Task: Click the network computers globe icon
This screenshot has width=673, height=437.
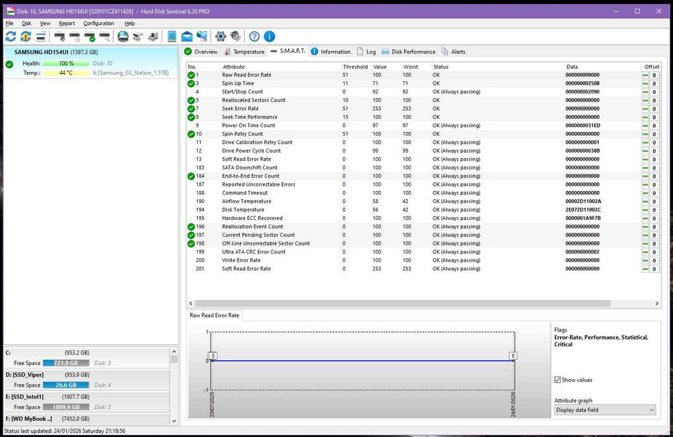Action: pos(202,36)
